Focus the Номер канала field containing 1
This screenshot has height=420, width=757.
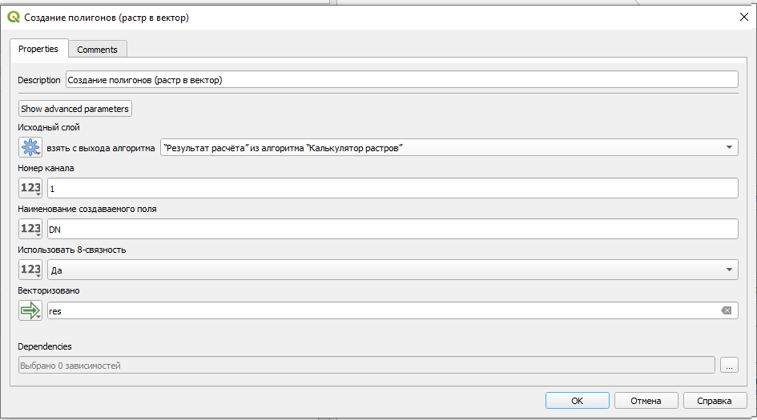pos(393,188)
